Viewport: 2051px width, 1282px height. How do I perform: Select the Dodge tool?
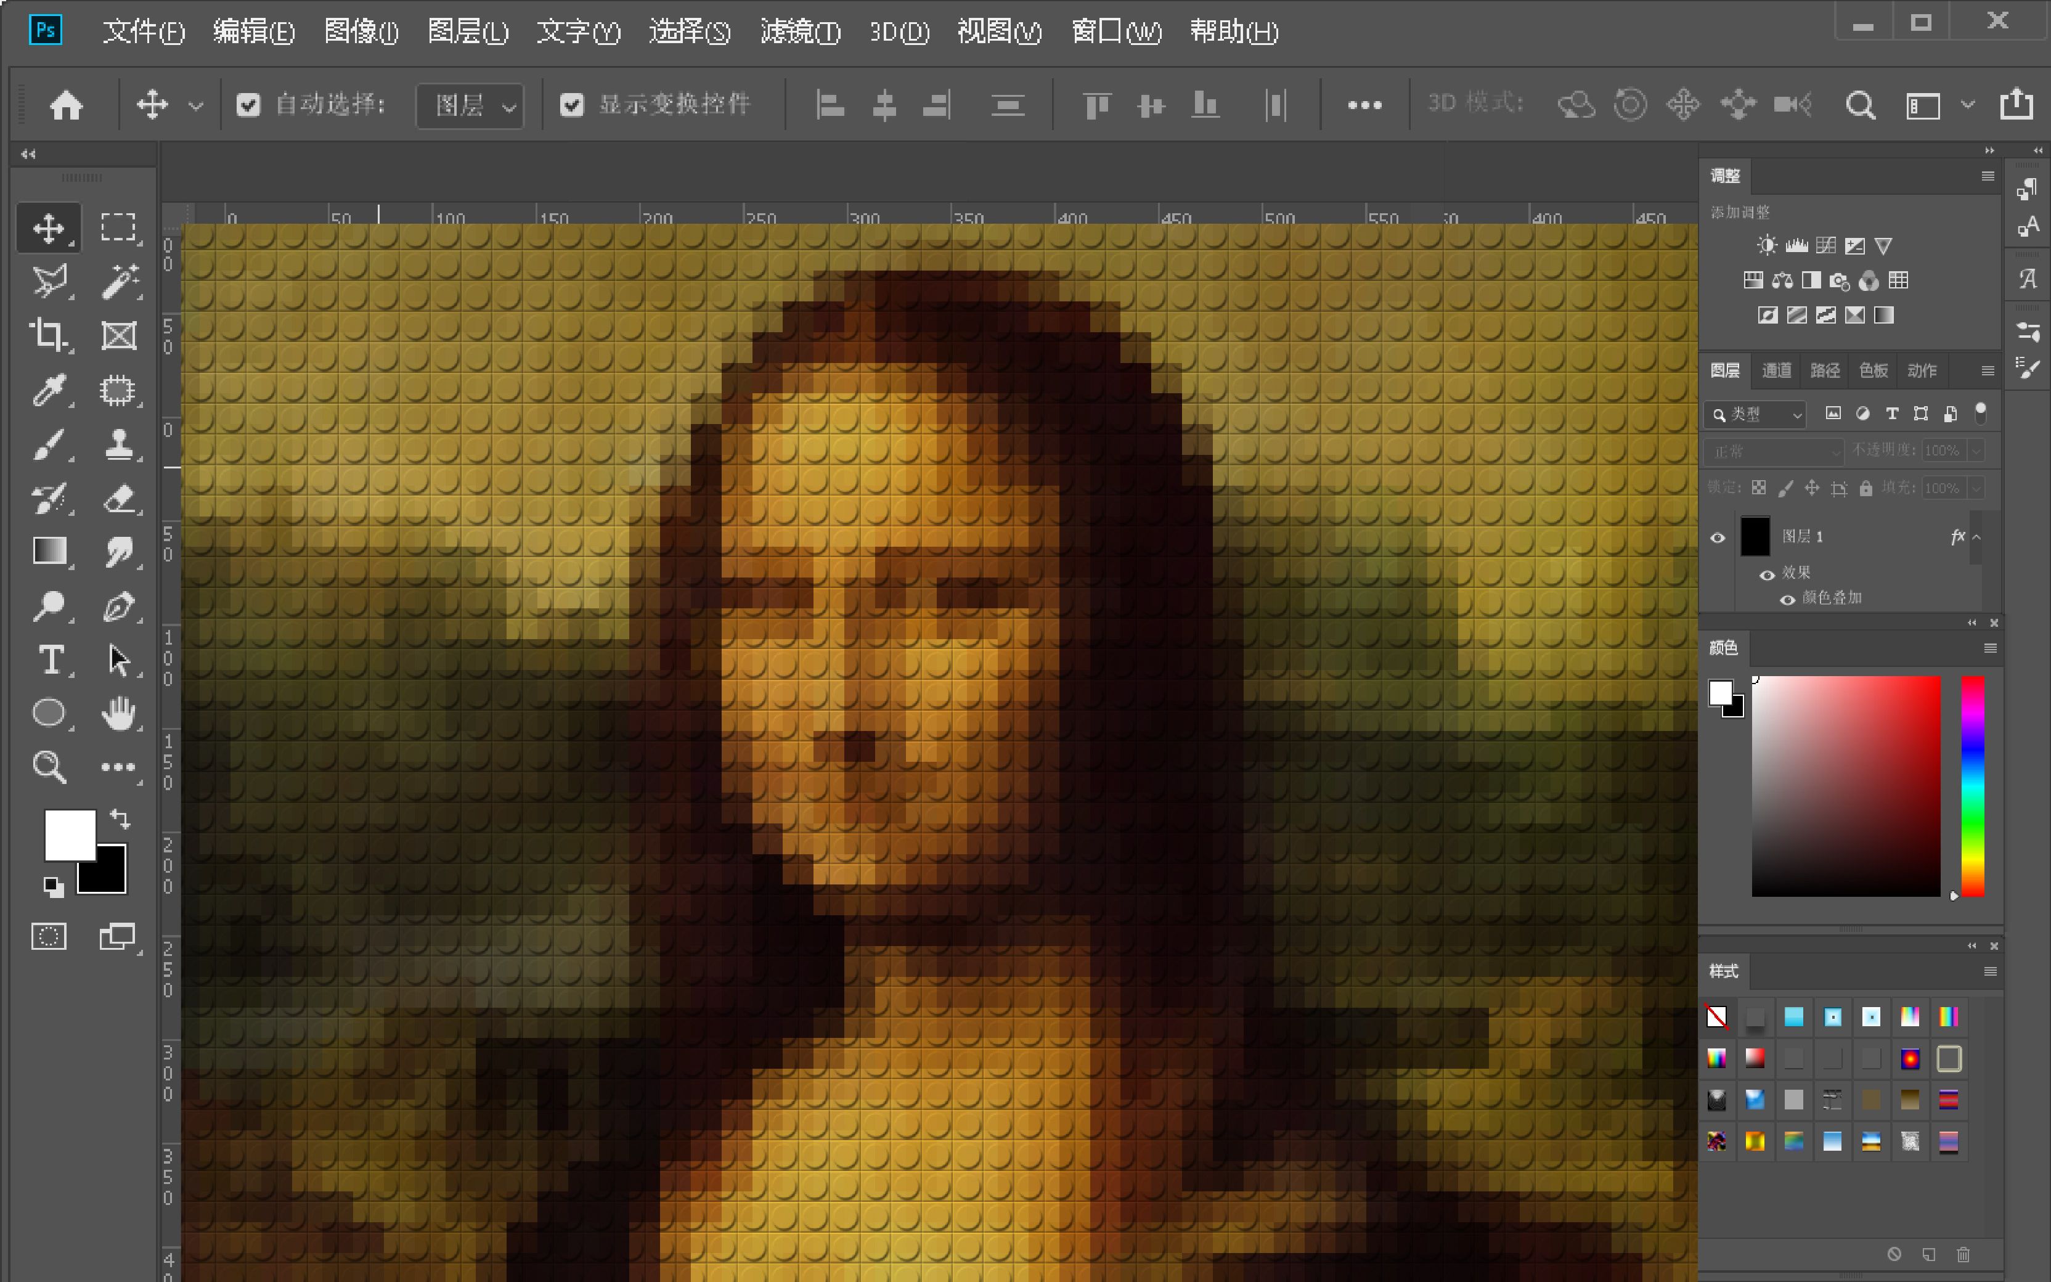(x=48, y=606)
